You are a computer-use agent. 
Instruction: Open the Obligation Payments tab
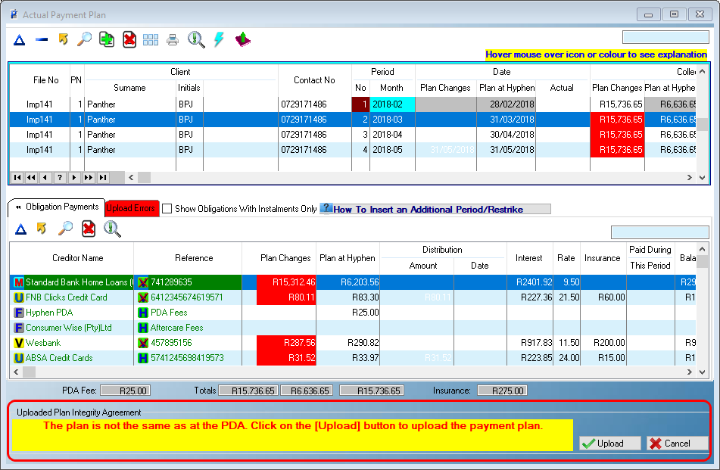61,207
